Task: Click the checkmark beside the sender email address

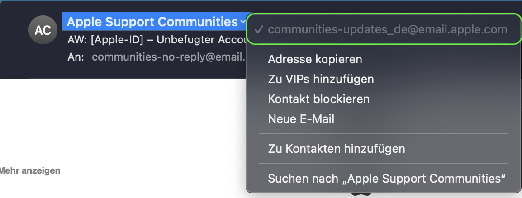Action: (x=259, y=30)
